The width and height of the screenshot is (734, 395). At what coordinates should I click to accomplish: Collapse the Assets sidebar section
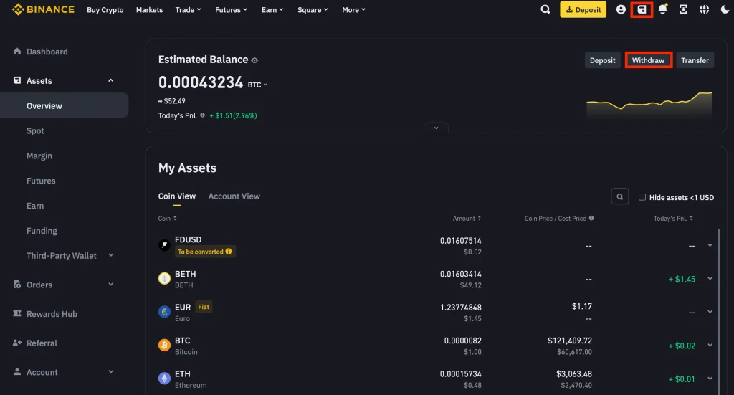(x=111, y=80)
